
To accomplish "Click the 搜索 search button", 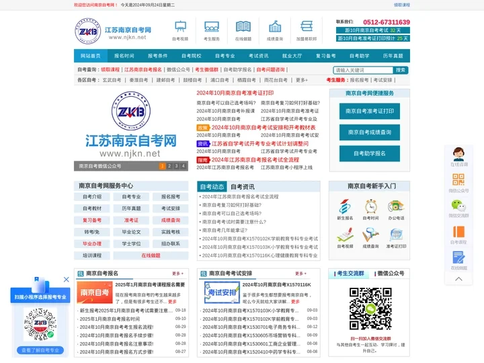I will point(401,70).
